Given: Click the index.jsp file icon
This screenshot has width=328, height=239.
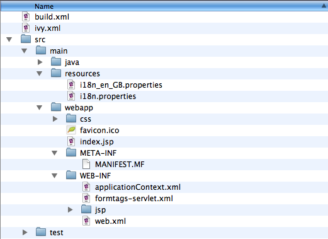Looking at the screenshot, I should click(71, 141).
